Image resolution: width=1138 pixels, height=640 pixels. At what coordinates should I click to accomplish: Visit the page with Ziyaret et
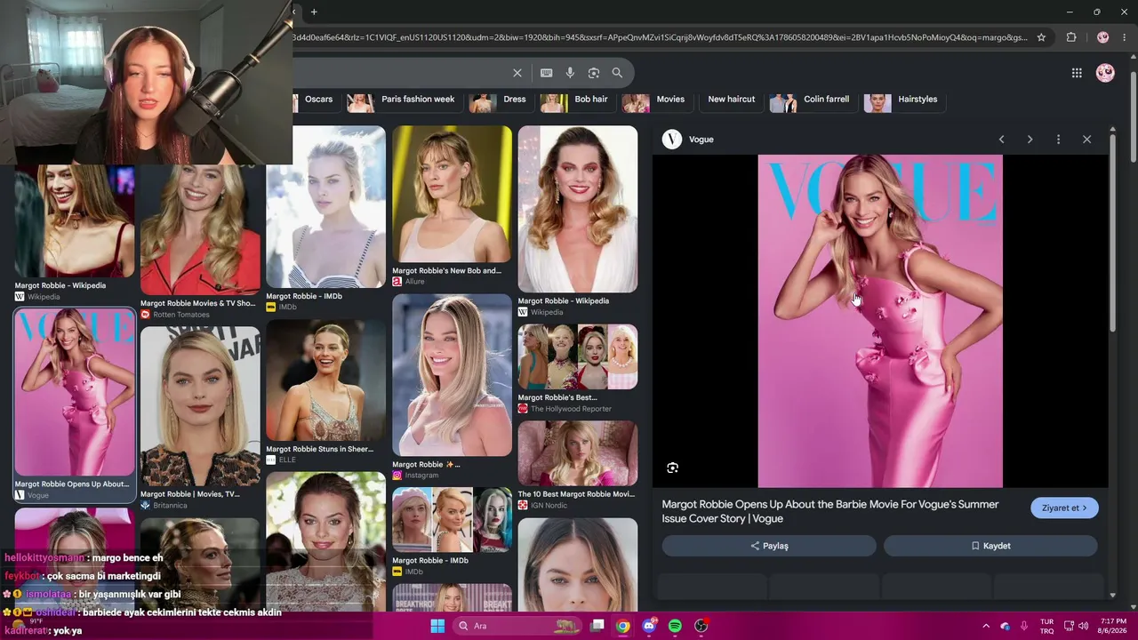1064,508
